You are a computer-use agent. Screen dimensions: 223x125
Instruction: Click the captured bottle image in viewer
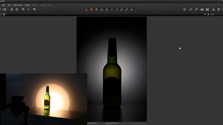[111, 69]
